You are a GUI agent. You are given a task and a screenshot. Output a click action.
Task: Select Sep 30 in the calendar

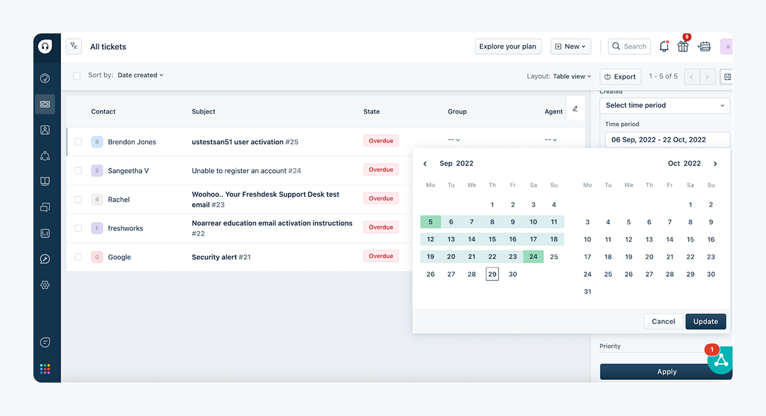pyautogui.click(x=513, y=274)
